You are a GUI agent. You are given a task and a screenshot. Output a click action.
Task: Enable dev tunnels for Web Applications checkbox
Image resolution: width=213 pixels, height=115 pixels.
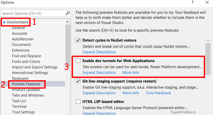coord(78,61)
